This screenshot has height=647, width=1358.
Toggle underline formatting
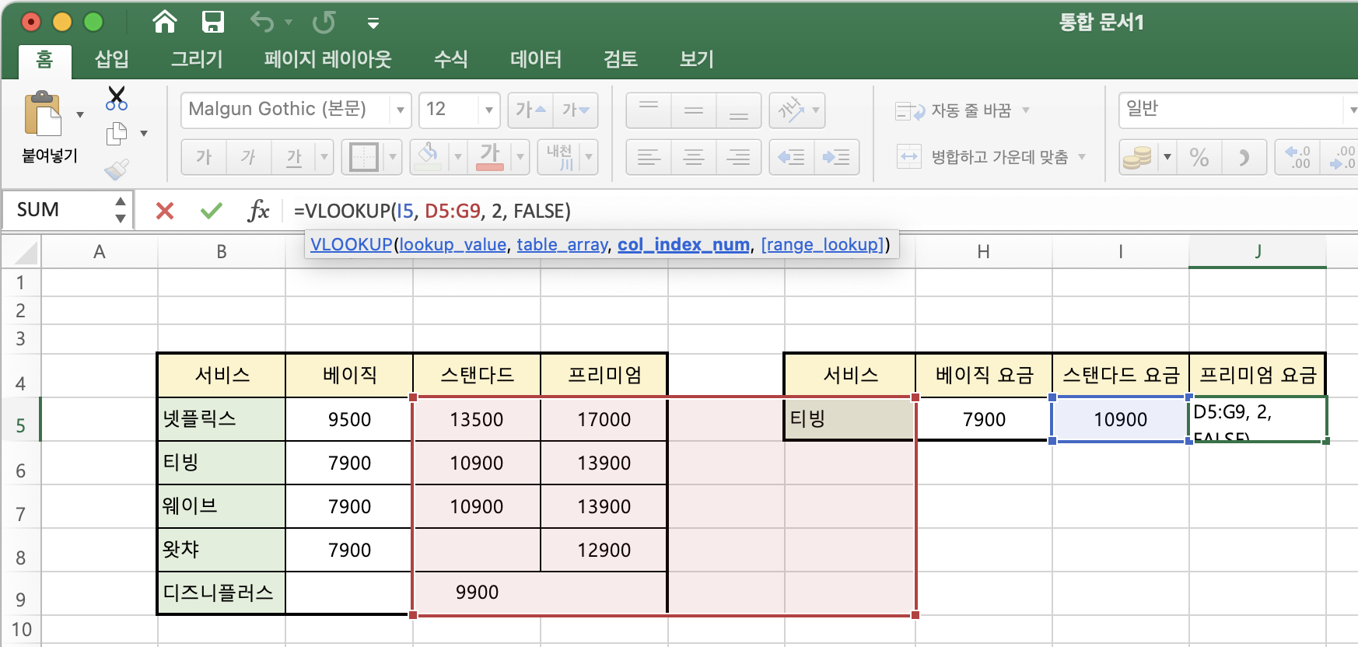click(293, 157)
